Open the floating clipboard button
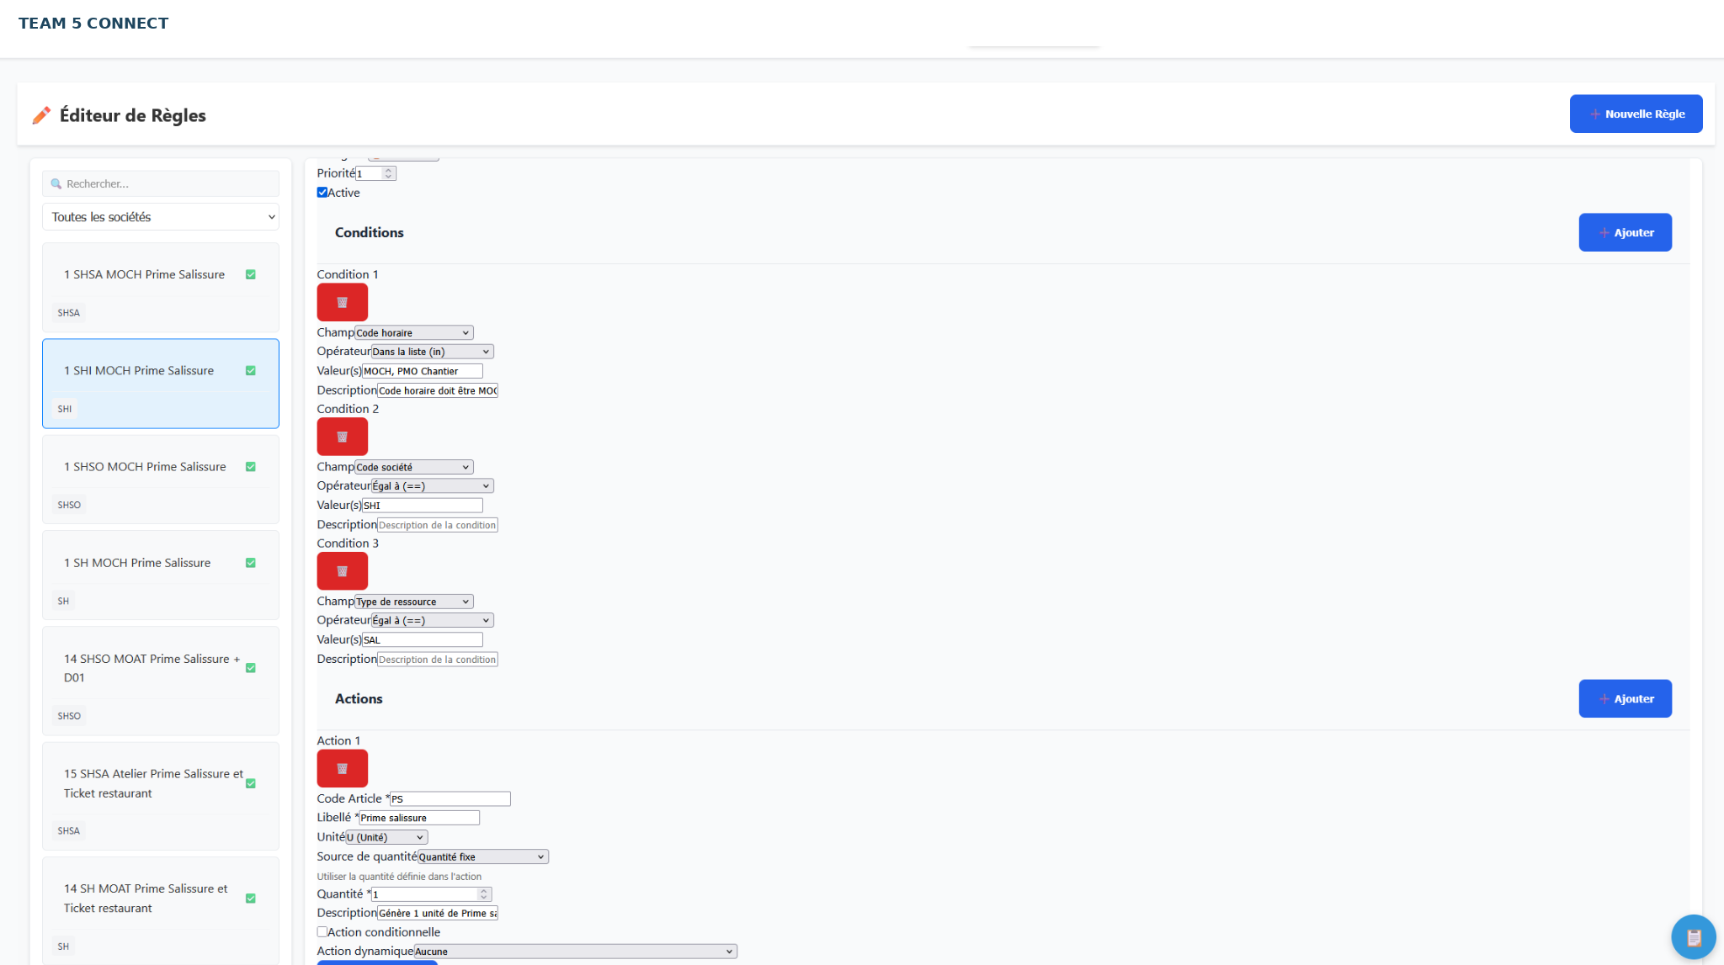This screenshot has height=965, width=1724. [x=1693, y=936]
